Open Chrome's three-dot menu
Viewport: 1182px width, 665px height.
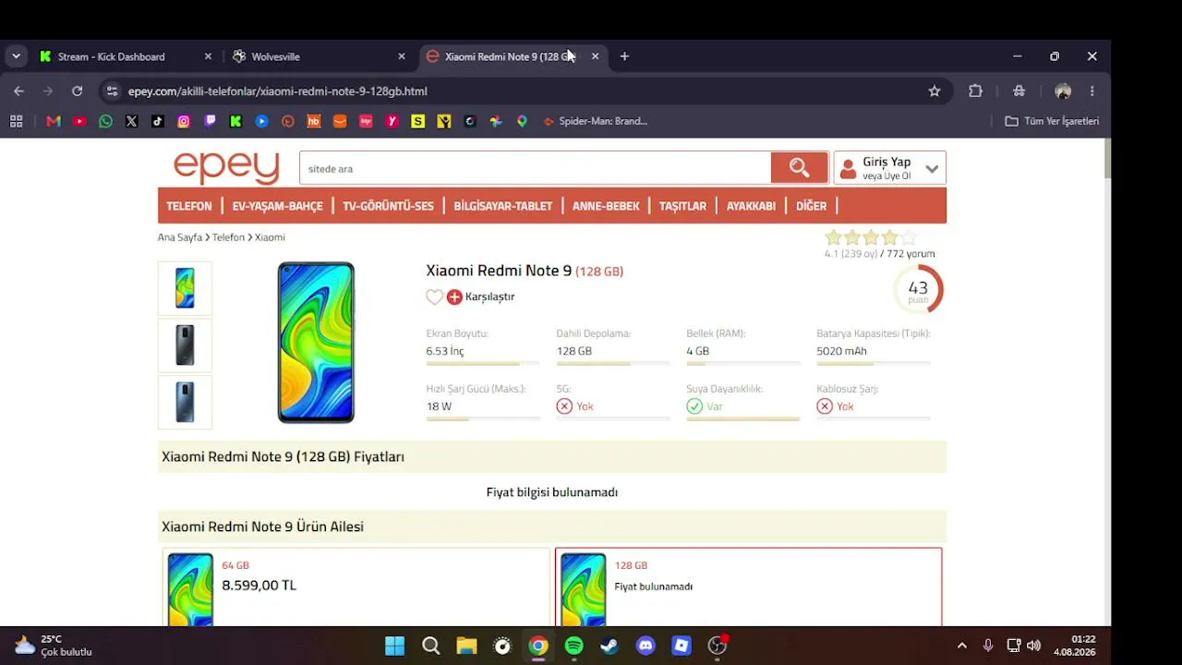[1092, 91]
